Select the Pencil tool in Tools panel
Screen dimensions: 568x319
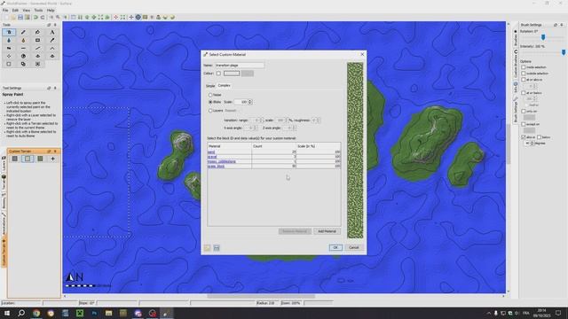[x=23, y=32]
